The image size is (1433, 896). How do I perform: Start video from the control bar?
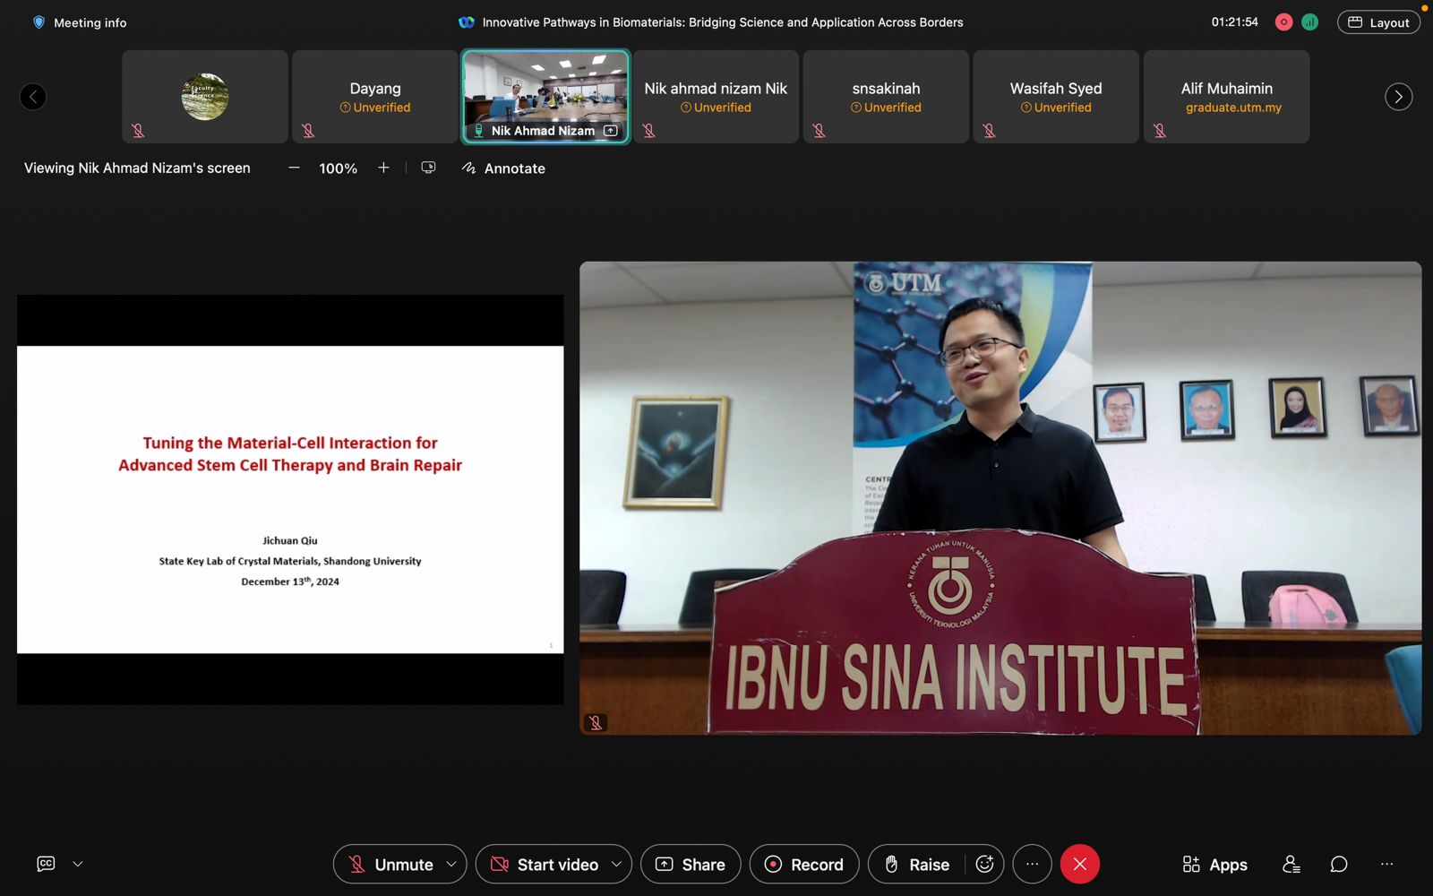tap(545, 865)
